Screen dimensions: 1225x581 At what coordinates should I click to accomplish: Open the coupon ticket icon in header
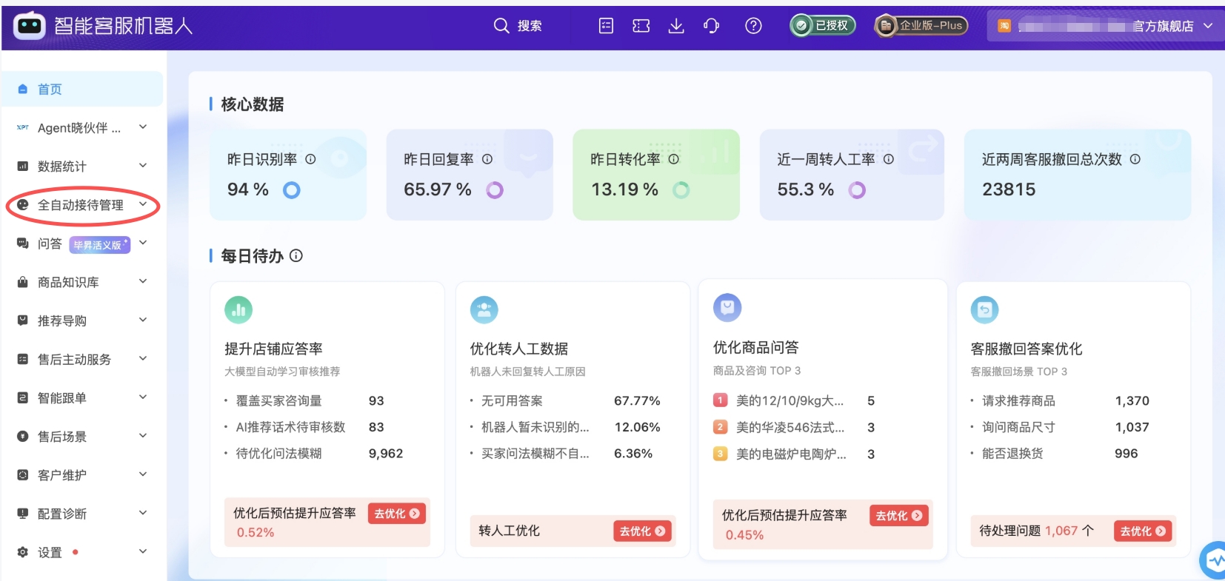(x=641, y=26)
